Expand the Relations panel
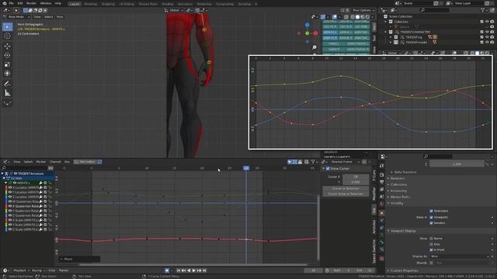 [x=398, y=178]
